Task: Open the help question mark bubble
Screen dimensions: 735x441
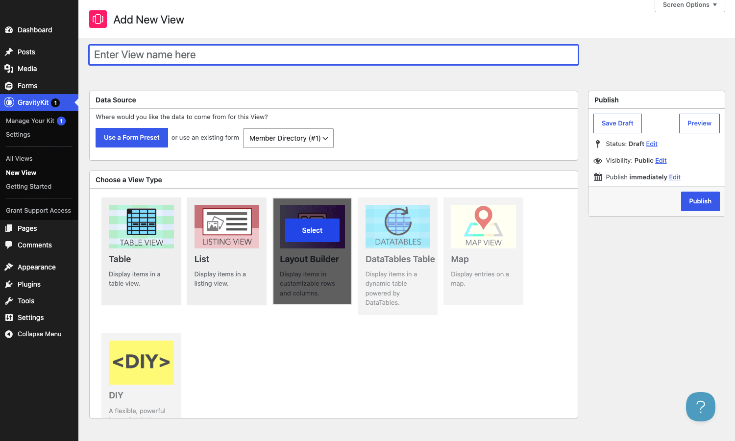Action: coord(701,407)
